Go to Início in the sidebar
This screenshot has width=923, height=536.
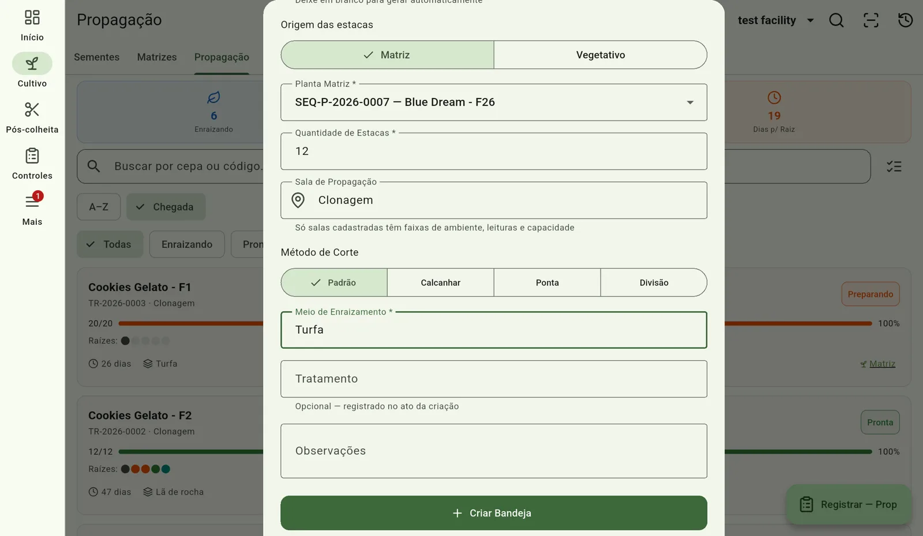pyautogui.click(x=32, y=25)
